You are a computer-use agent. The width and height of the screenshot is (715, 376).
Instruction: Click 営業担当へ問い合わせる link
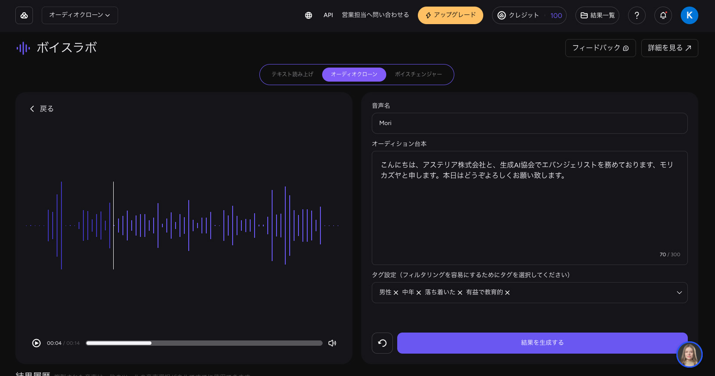[x=375, y=15]
